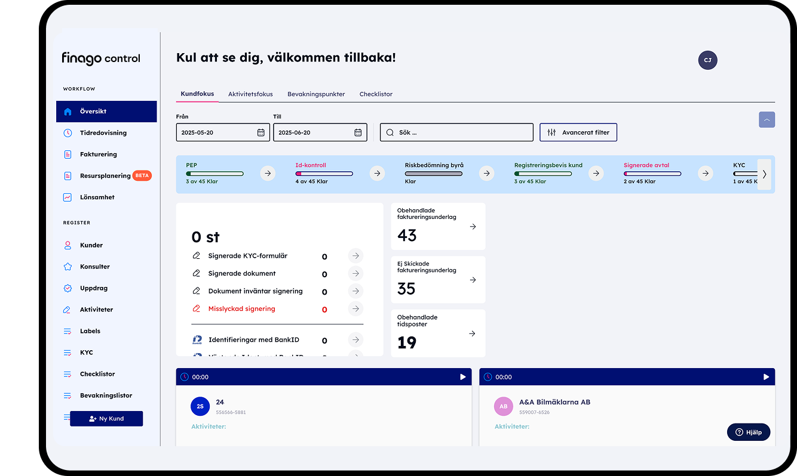797x476 pixels.
Task: Click the Ny Kund button
Action: pyautogui.click(x=106, y=419)
